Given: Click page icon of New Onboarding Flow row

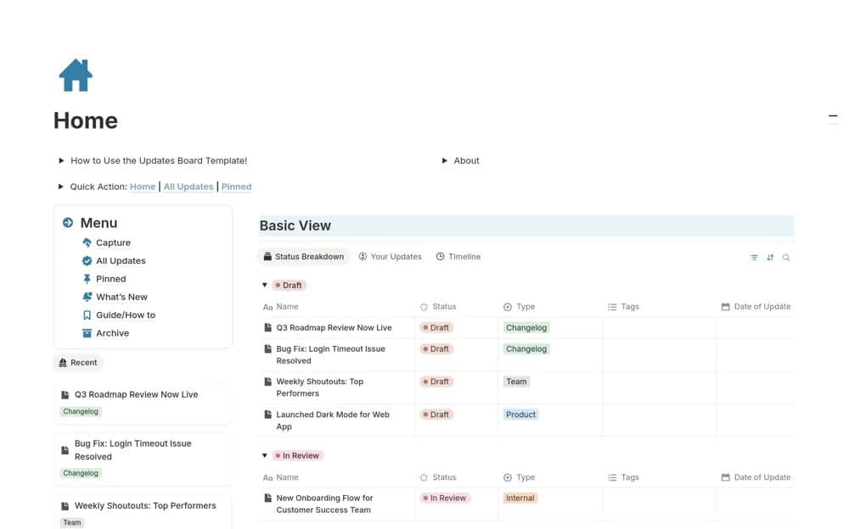Looking at the screenshot, I should point(267,498).
